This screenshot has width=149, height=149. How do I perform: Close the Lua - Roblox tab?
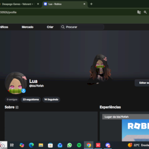click(x=84, y=4)
